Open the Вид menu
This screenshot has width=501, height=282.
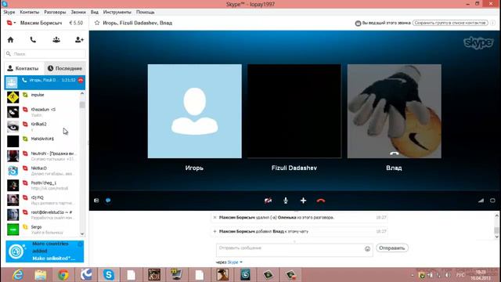[x=95, y=13]
